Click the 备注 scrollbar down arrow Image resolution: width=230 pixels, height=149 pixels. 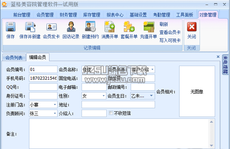tap(211, 146)
